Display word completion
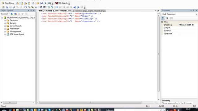 click(36, 7)
